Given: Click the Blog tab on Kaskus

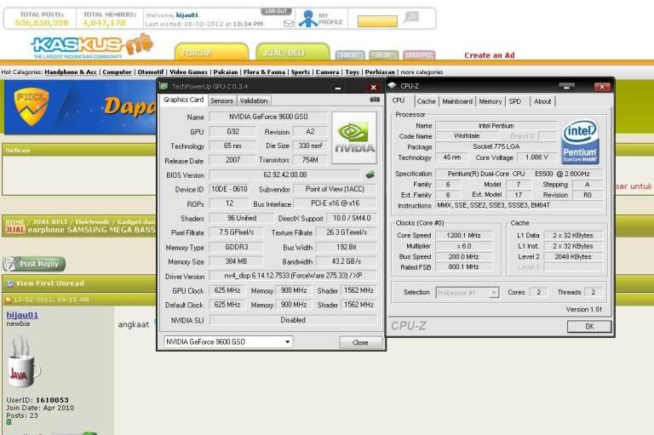Looking at the screenshot, I should [384, 55].
